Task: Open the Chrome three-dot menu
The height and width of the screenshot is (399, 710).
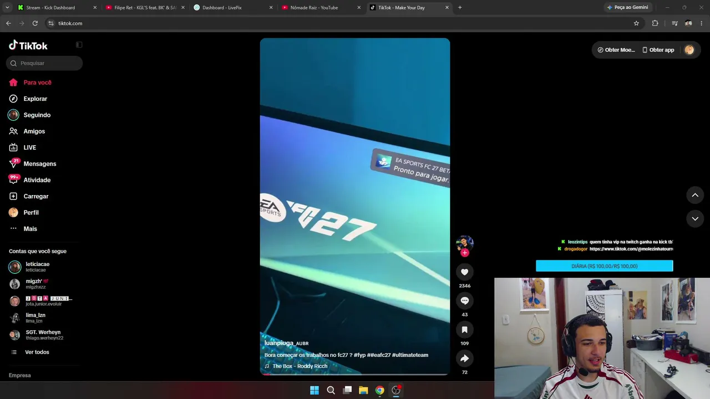Action: (702, 23)
